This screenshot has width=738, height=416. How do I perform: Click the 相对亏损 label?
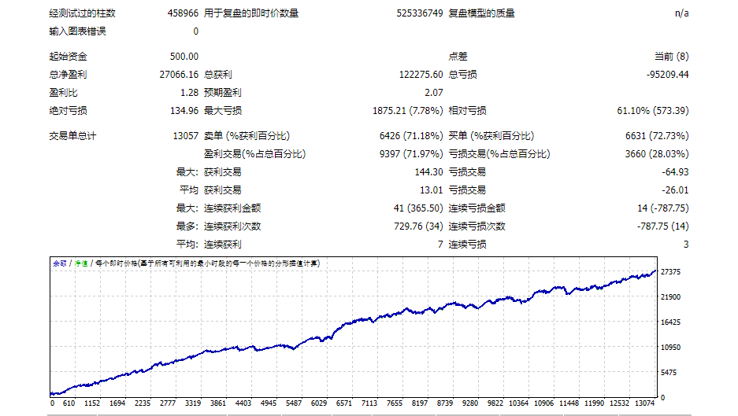[x=467, y=110]
